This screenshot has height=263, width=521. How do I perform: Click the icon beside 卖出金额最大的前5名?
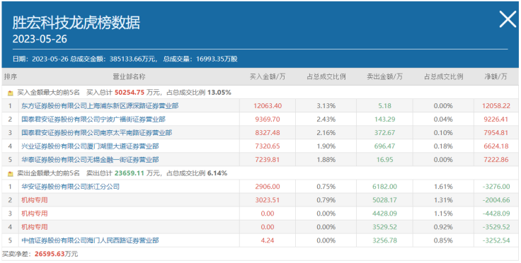(11, 173)
